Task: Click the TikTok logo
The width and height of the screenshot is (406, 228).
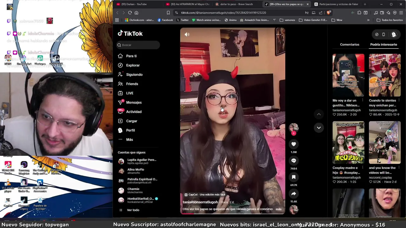Action: [x=130, y=34]
